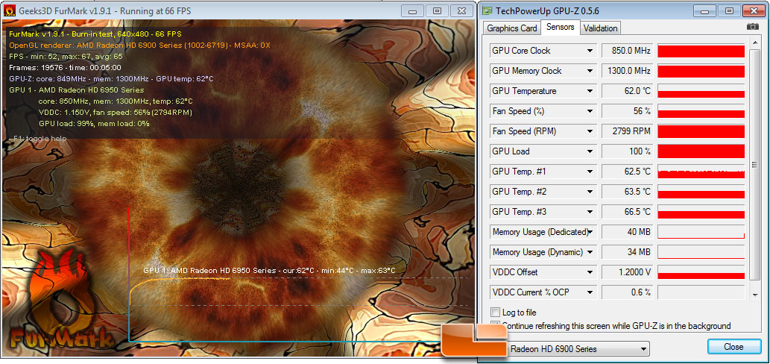Open the GPU Core Clock sensor dropdown
770x364 pixels.
click(590, 51)
